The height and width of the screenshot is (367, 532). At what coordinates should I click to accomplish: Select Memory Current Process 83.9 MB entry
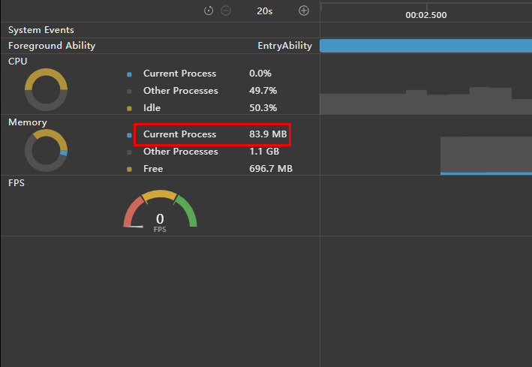[212, 134]
